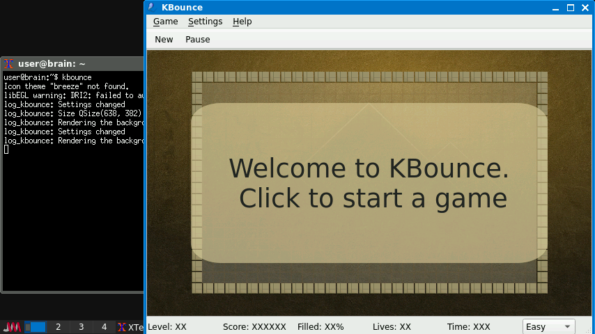Switch to workspace 3 in pager
This screenshot has width=595, height=334.
82,327
